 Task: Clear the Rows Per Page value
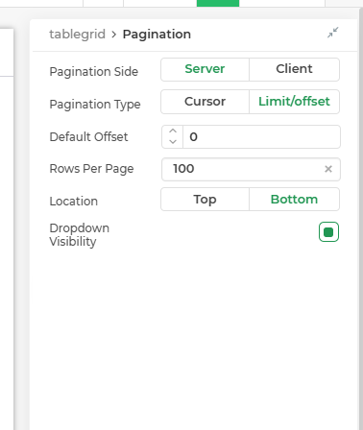point(328,169)
